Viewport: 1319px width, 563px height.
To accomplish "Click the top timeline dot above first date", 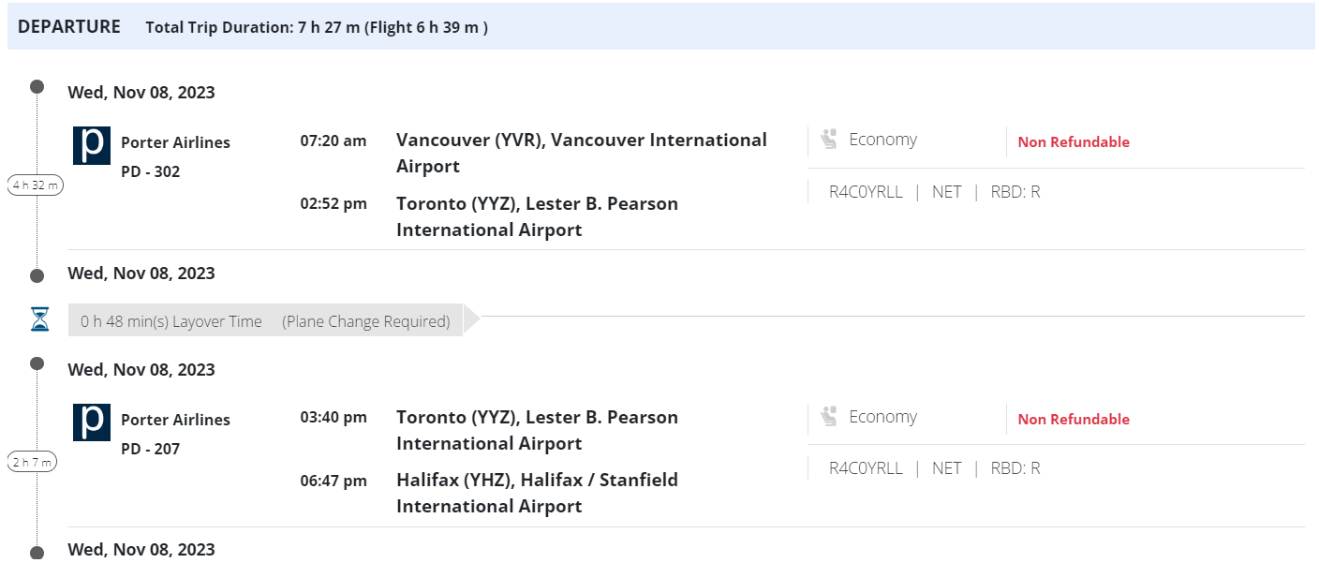I will coord(37,87).
